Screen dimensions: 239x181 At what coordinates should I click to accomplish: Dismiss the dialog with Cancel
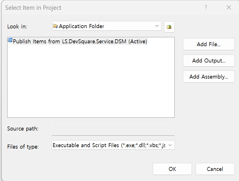(215, 169)
